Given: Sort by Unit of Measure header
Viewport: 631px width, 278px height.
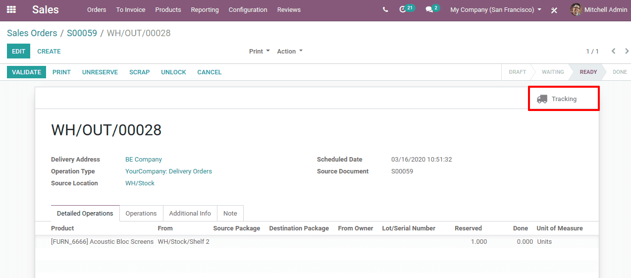Looking at the screenshot, I should [560, 228].
